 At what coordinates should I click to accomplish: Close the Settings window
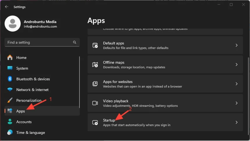pyautogui.click(x=244, y=4)
